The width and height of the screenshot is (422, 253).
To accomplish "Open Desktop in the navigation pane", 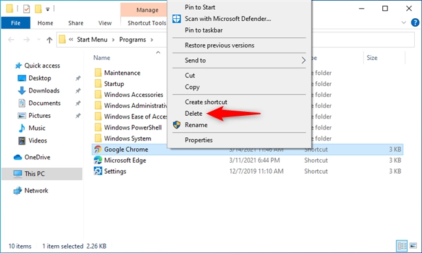I will pos(40,78).
